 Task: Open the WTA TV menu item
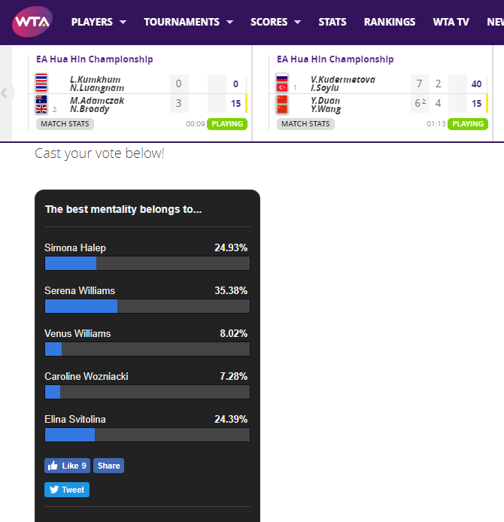[451, 22]
